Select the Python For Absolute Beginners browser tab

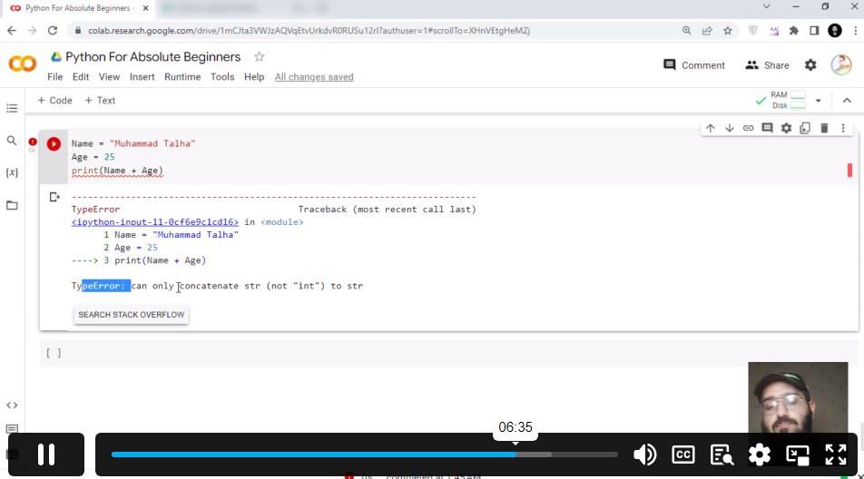pos(78,8)
